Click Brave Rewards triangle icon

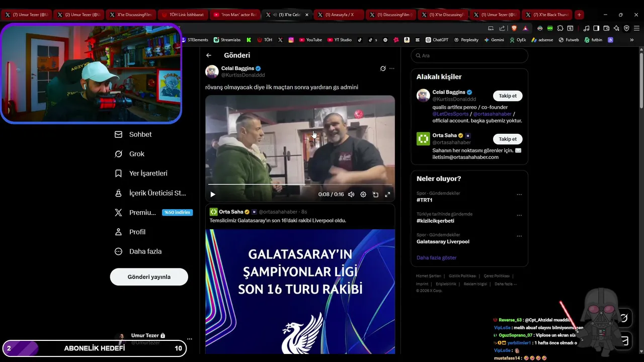525,28
